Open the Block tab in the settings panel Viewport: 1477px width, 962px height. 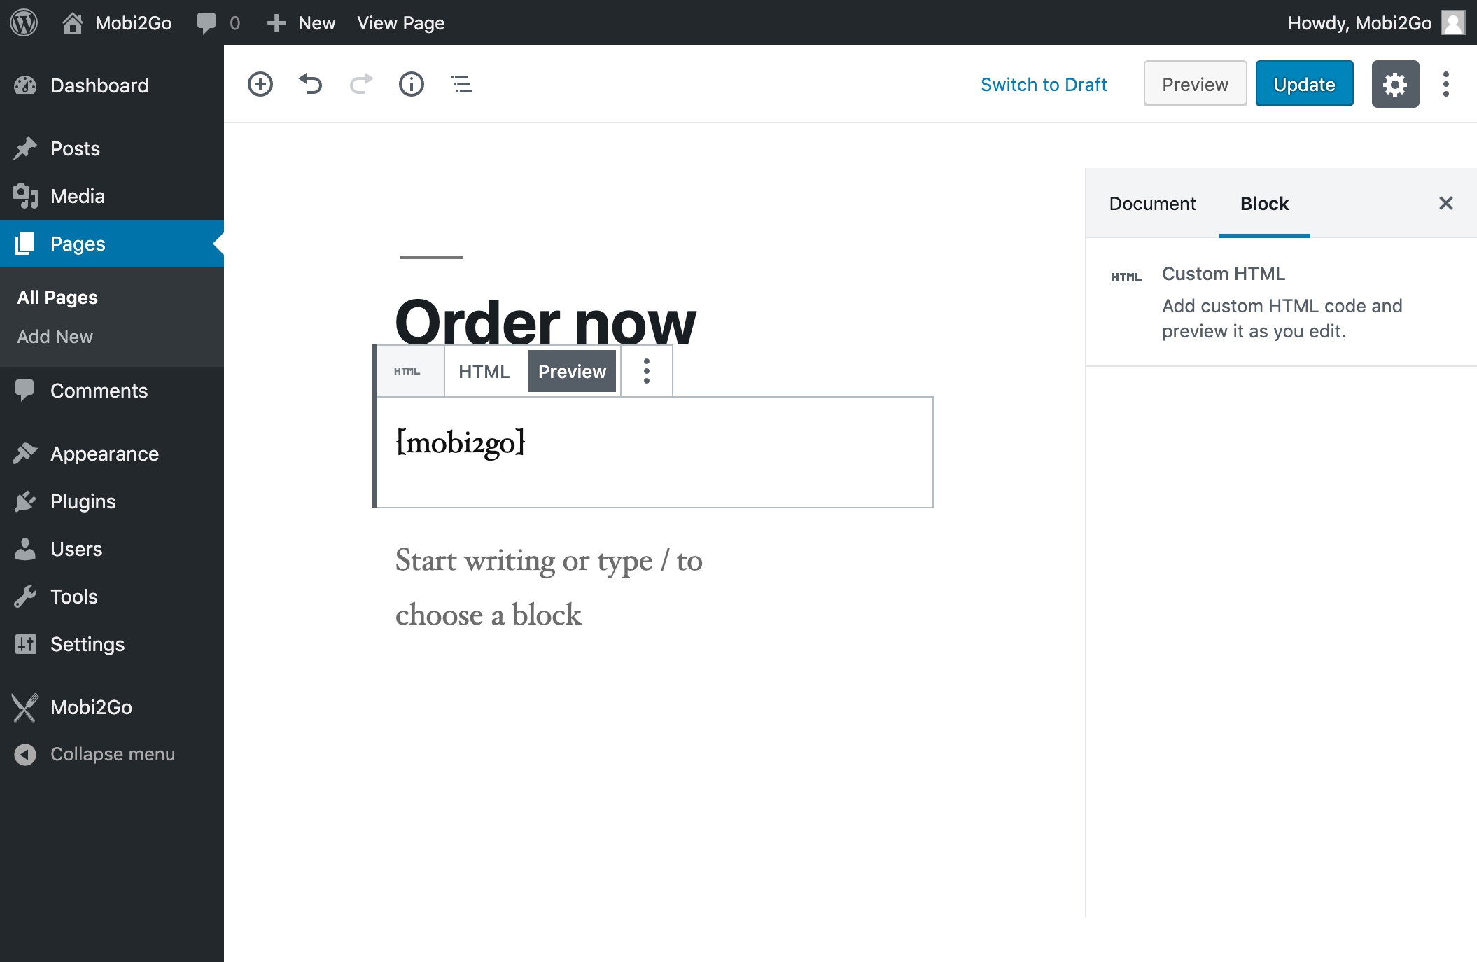click(1264, 203)
